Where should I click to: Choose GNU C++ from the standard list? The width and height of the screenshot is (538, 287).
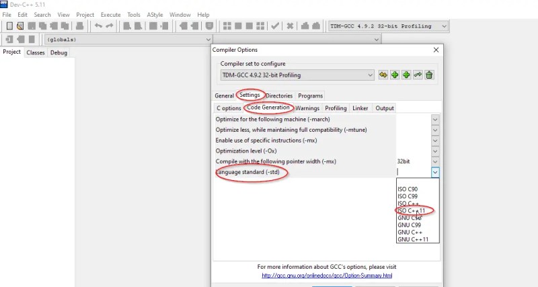click(418, 232)
